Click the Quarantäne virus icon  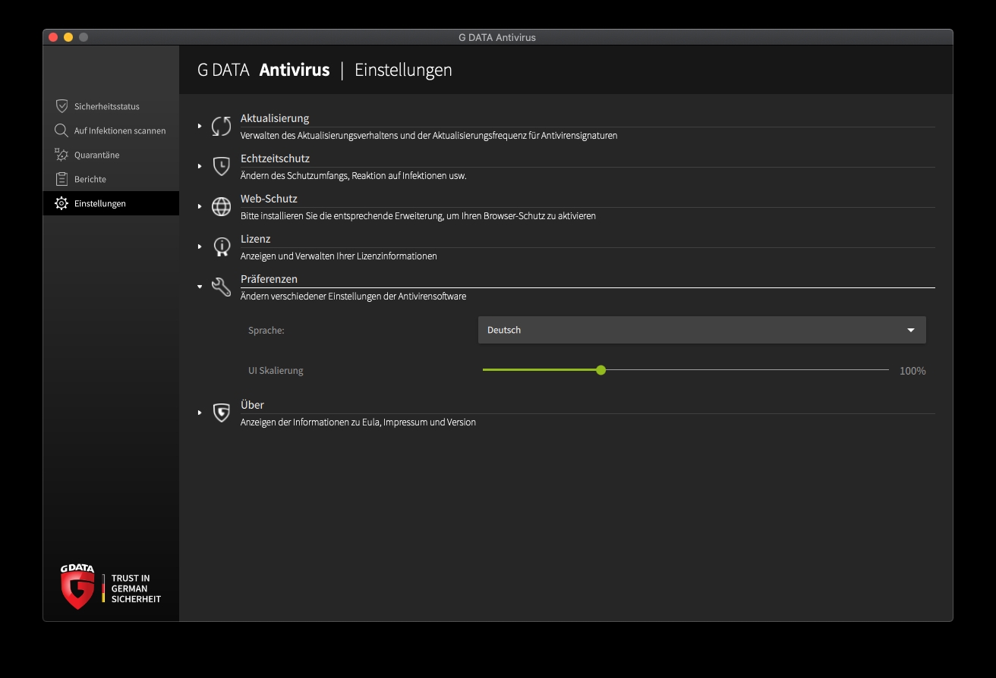tap(61, 155)
